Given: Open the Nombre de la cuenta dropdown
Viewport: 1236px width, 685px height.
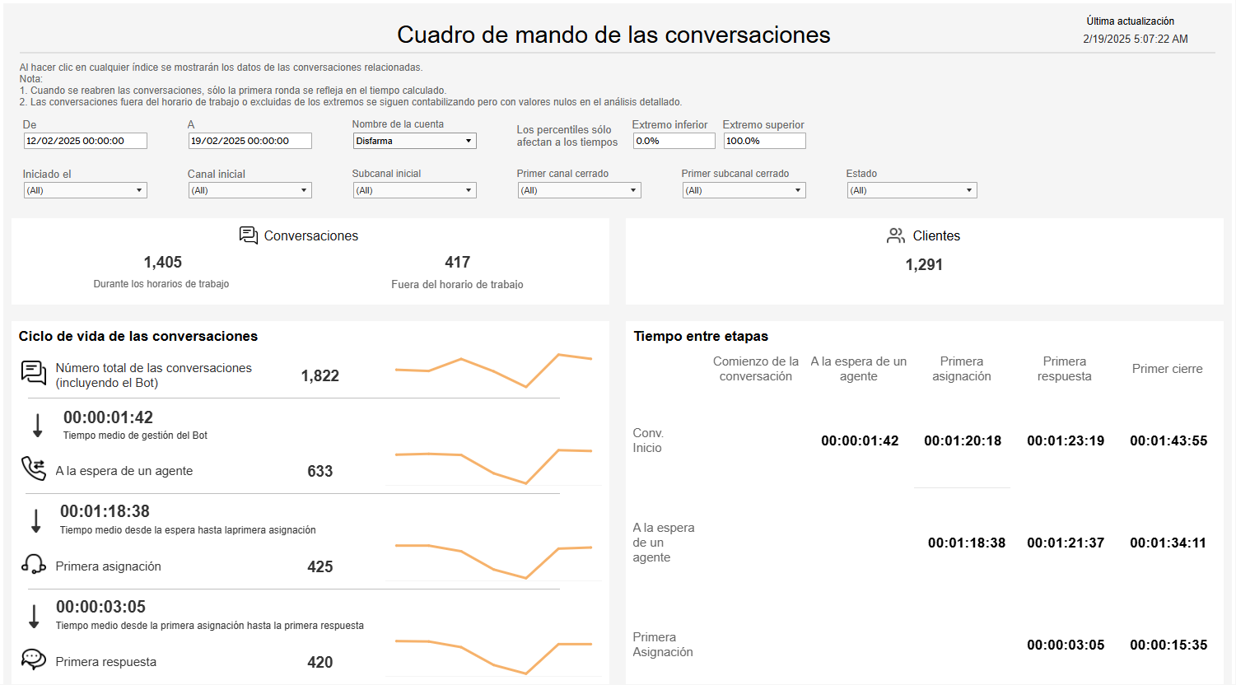Looking at the screenshot, I should pyautogui.click(x=415, y=141).
